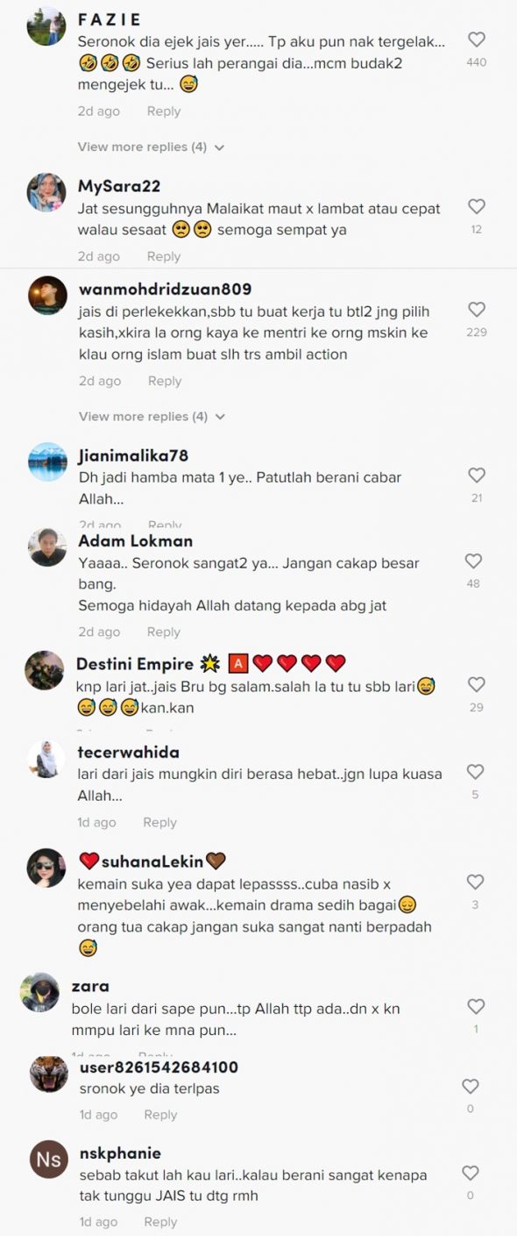Tap heart on Destini Empire's comment

476,684
